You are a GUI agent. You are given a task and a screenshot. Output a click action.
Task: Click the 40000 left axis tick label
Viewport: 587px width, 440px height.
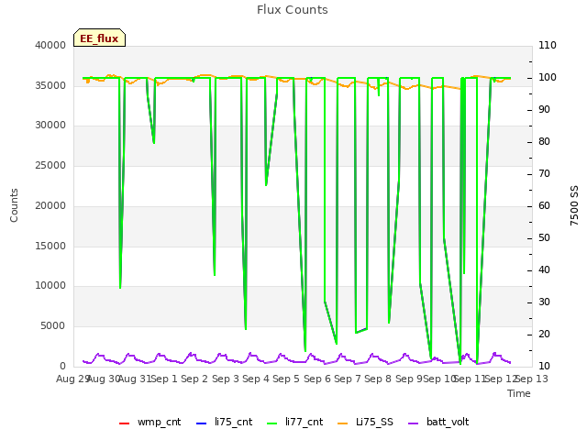[50, 45]
